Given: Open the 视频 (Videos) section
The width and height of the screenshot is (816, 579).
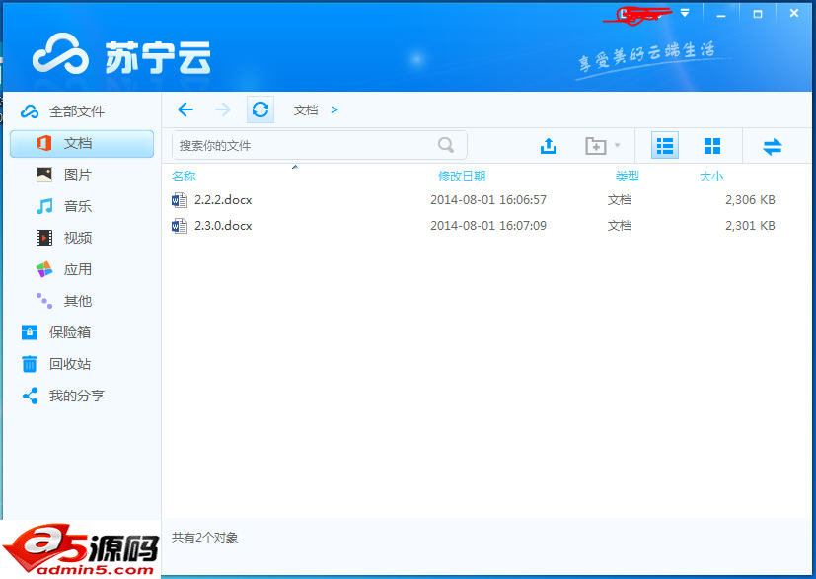Looking at the screenshot, I should (75, 238).
